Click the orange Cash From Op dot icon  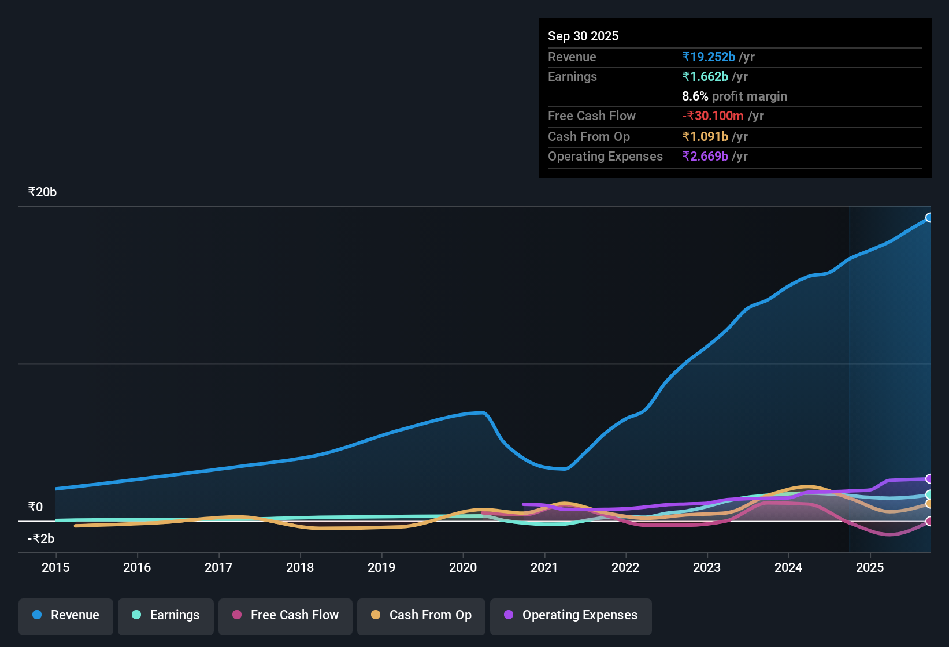pos(375,615)
